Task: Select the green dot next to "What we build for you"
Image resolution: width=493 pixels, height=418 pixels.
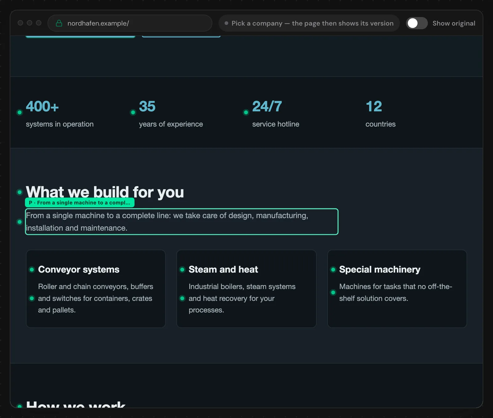Action: tap(19, 192)
